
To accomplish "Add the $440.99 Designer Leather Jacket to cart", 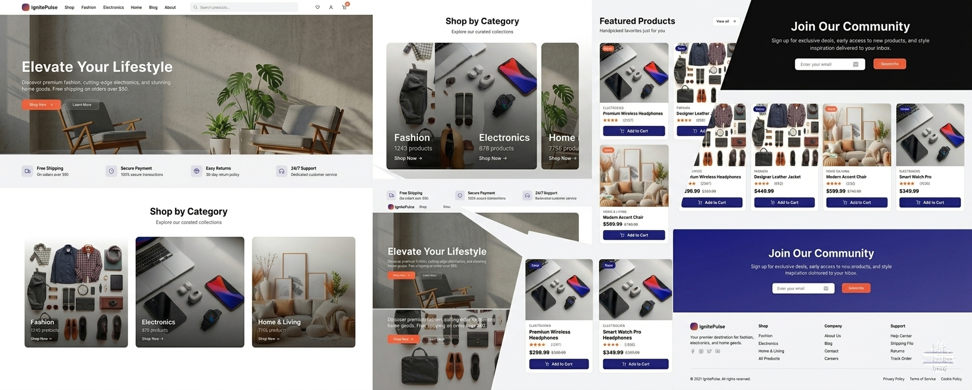I will pos(784,203).
